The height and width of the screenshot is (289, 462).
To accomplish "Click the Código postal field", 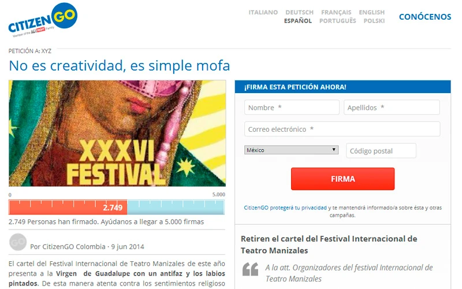I will pos(381,151).
